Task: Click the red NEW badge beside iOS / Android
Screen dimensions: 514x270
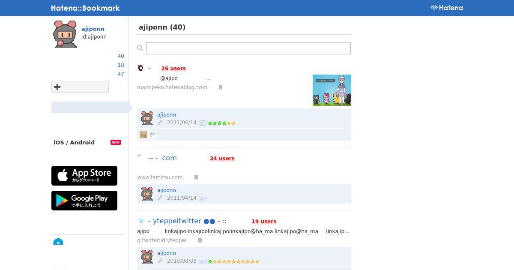Action: (116, 142)
